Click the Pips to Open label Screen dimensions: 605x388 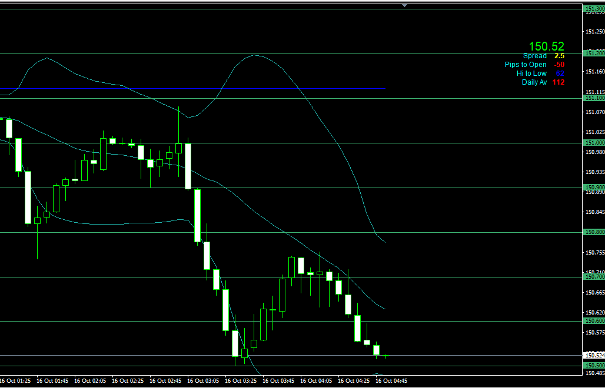tap(525, 65)
